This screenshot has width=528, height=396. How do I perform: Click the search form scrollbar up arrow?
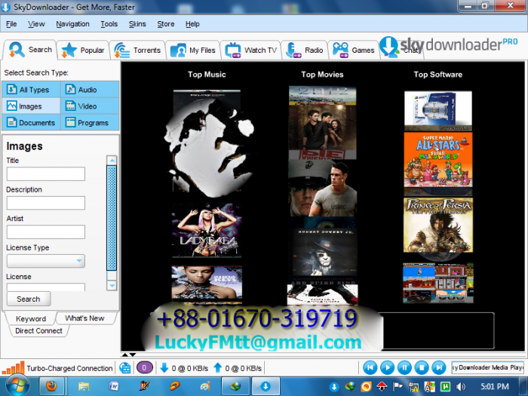click(112, 160)
